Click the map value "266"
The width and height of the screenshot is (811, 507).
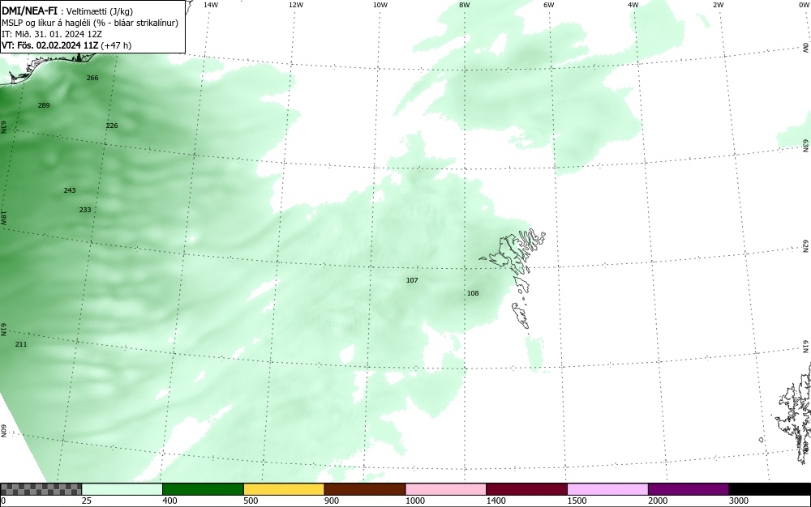click(92, 78)
